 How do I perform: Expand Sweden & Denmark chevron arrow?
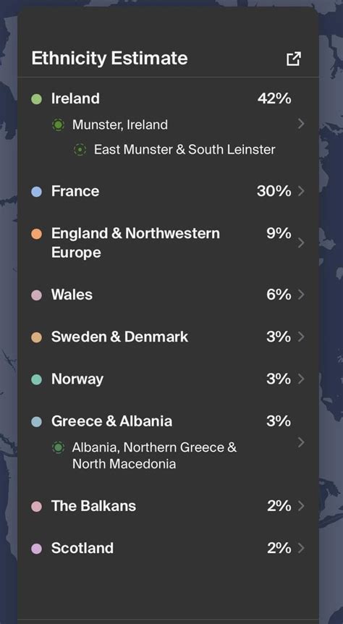pyautogui.click(x=301, y=337)
